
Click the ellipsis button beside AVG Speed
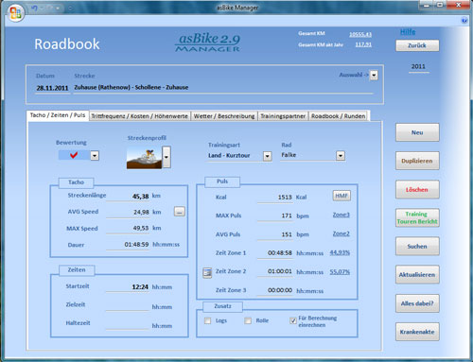[x=180, y=212]
